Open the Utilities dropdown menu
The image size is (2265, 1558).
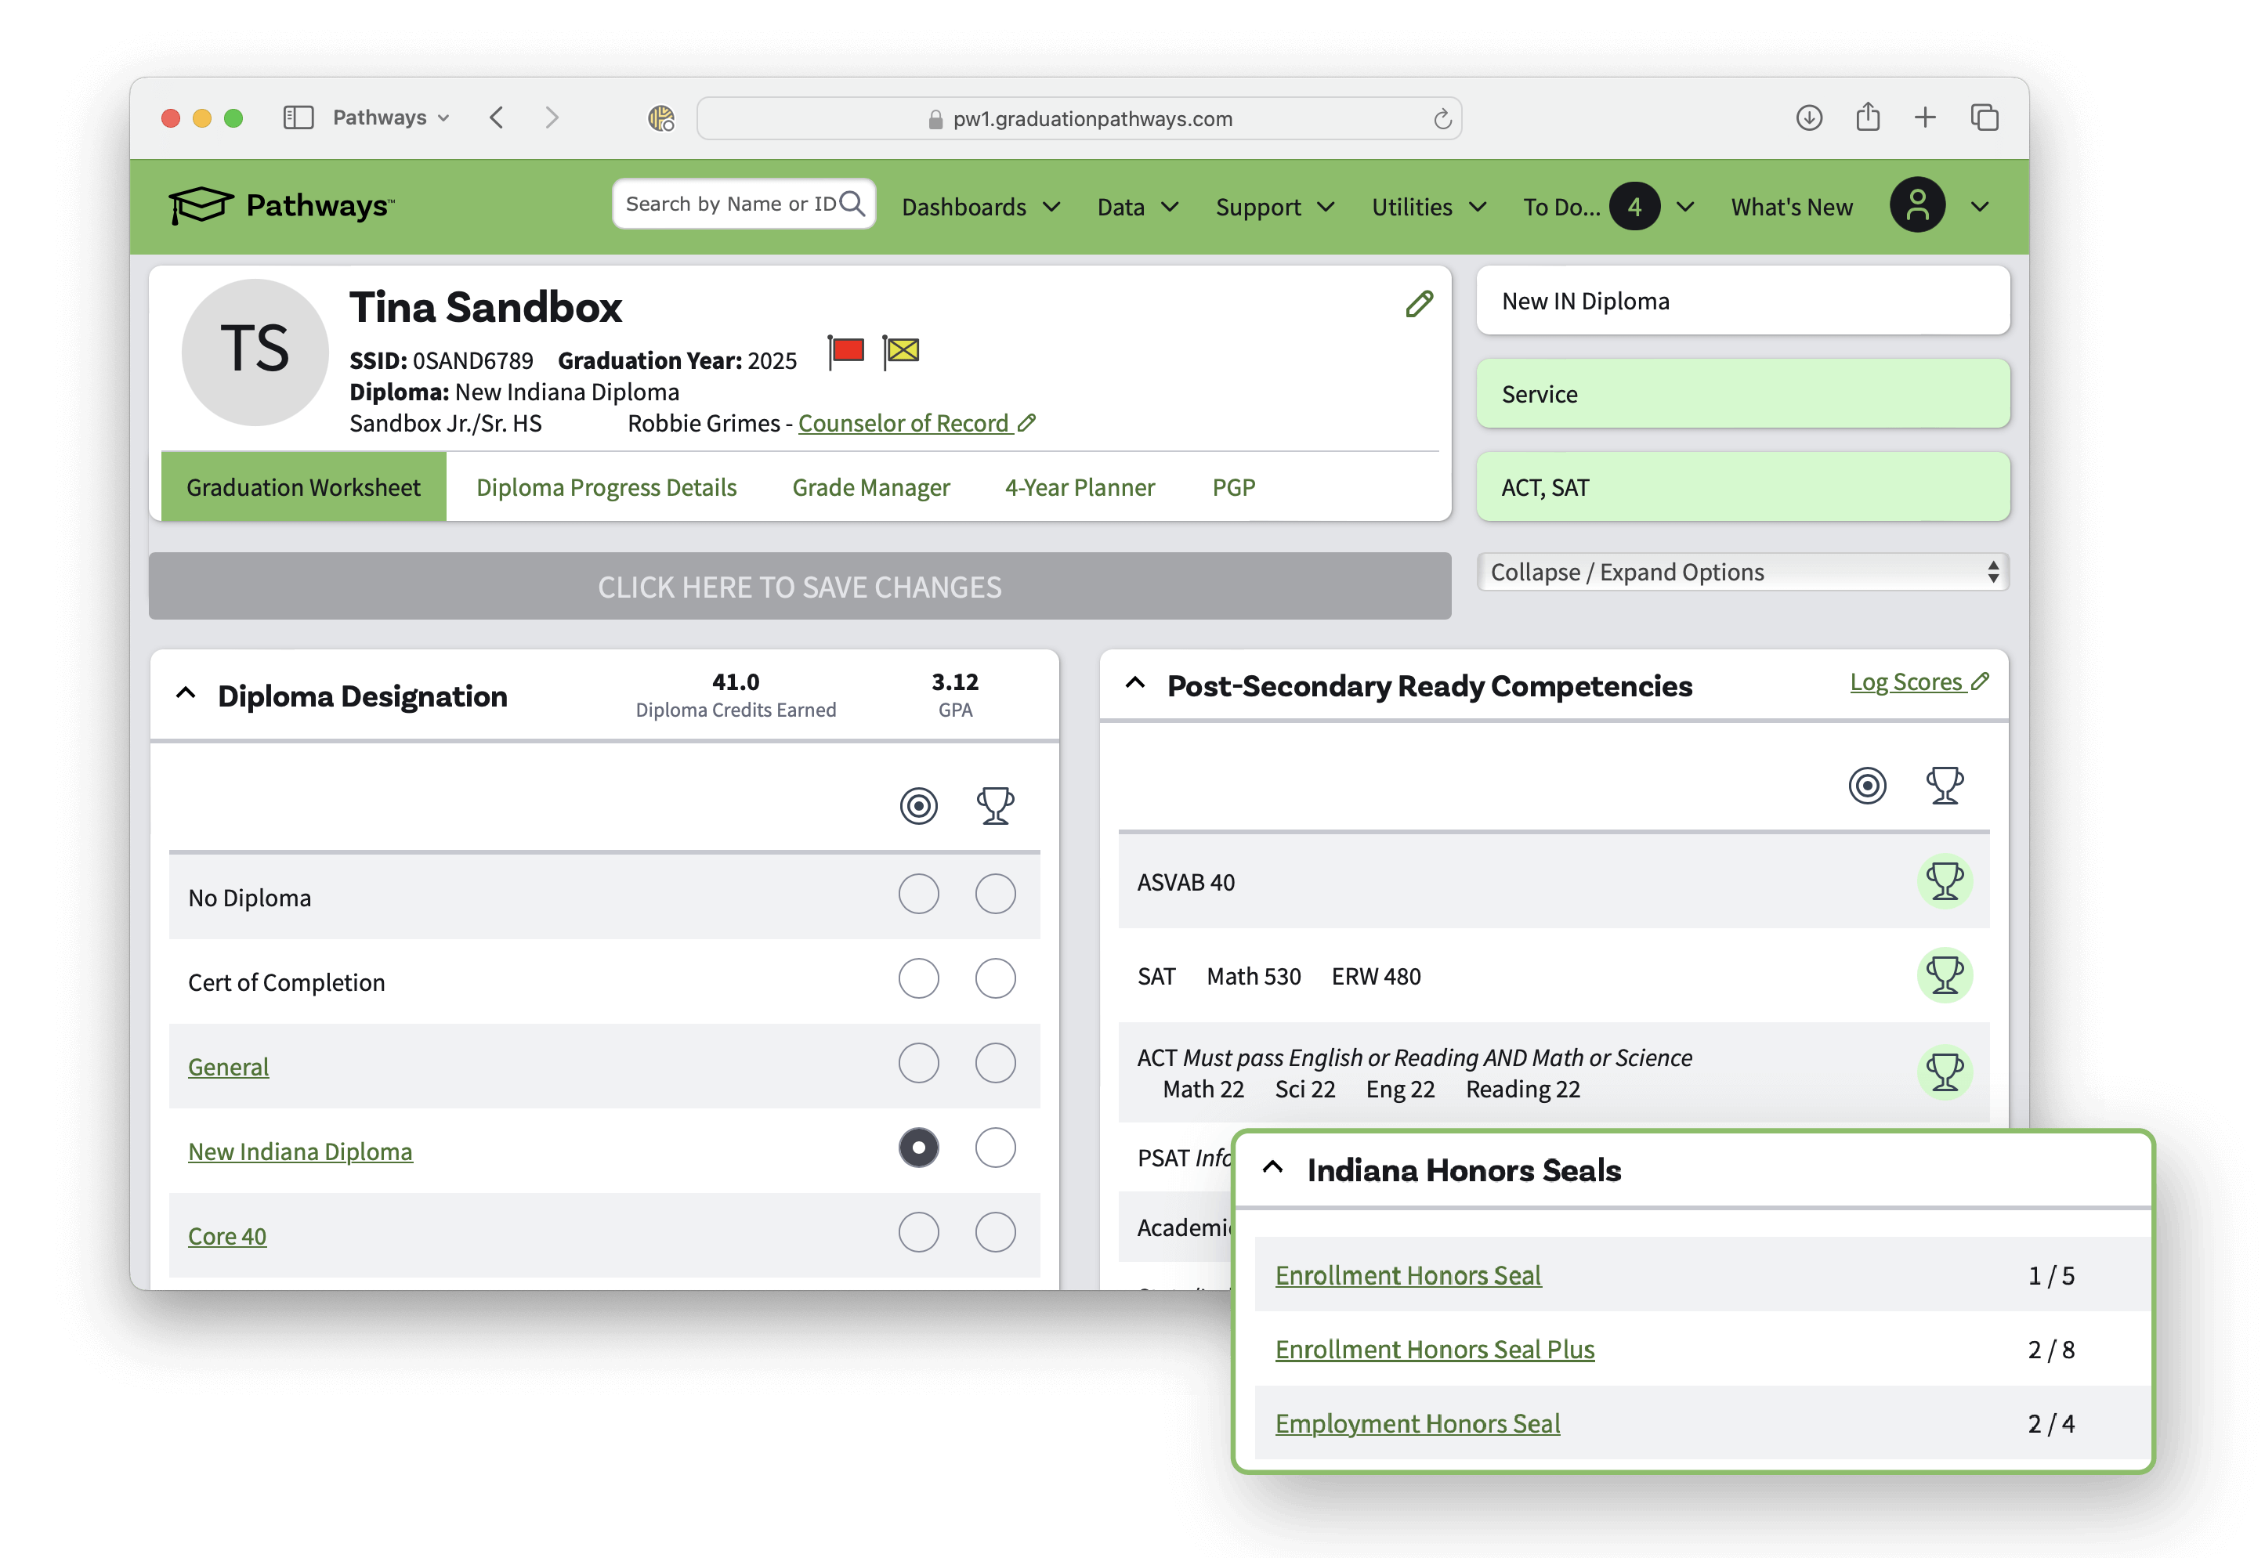1428,207
